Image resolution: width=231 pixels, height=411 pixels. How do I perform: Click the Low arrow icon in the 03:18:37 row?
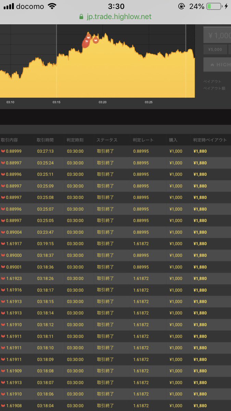coord(3,255)
